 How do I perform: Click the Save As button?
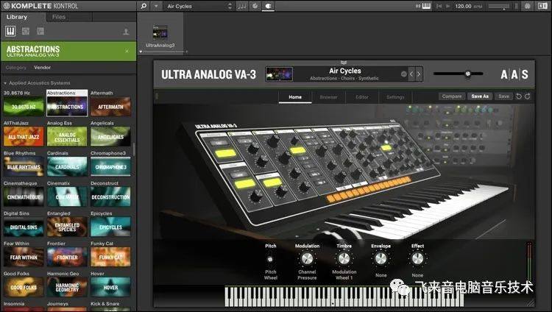[x=480, y=96]
